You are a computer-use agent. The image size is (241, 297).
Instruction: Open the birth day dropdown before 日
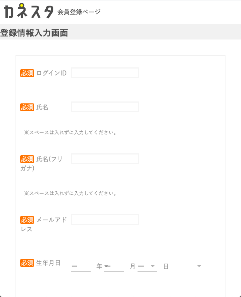pyautogui.click(x=147, y=266)
